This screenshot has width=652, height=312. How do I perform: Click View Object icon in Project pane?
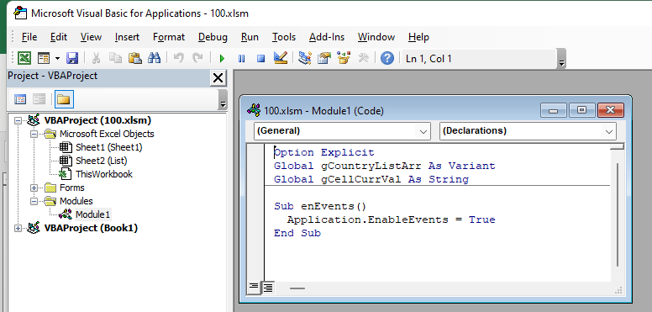[39, 99]
